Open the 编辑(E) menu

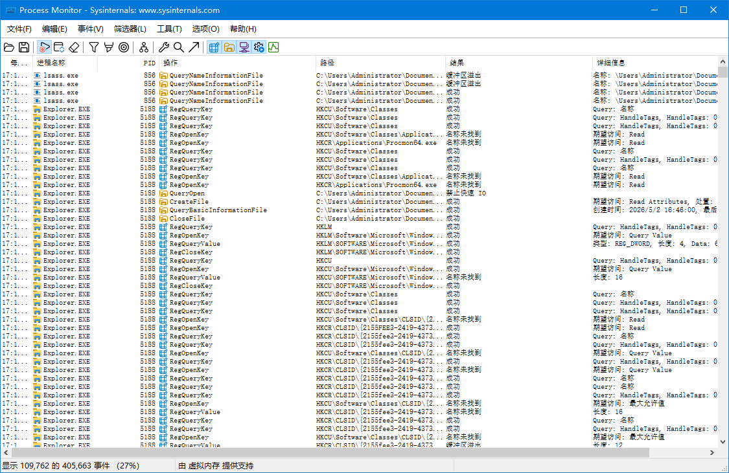coord(54,28)
